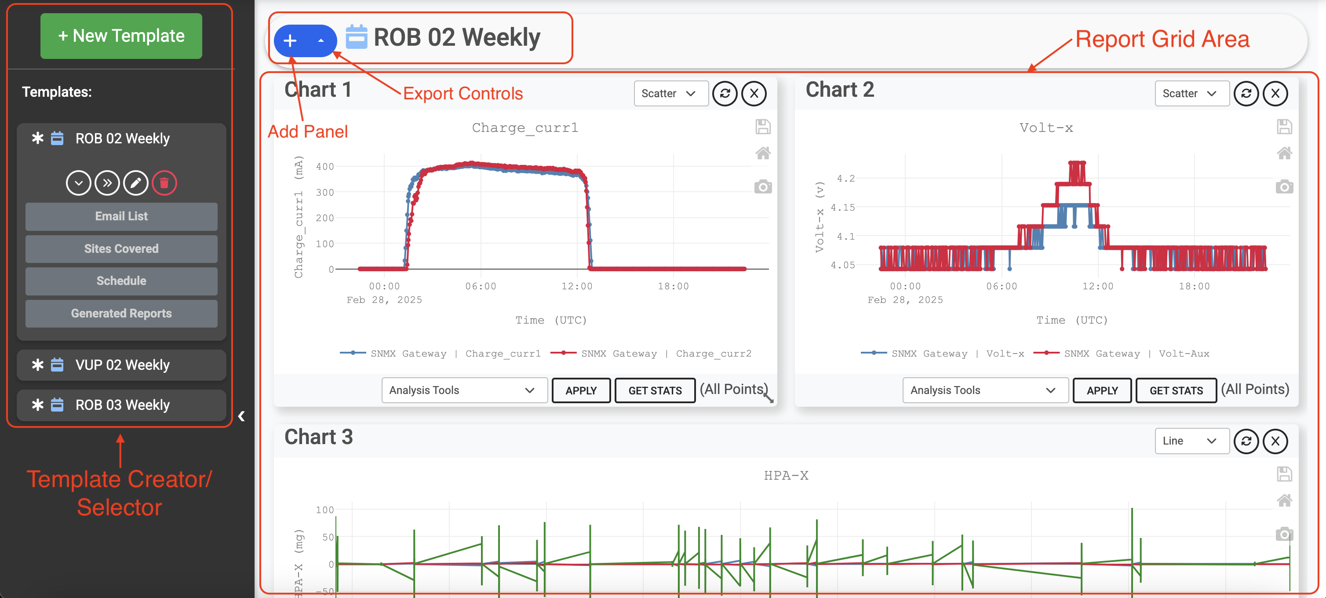This screenshot has height=598, width=1326.
Task: Open the Email List section
Action: [x=121, y=216]
